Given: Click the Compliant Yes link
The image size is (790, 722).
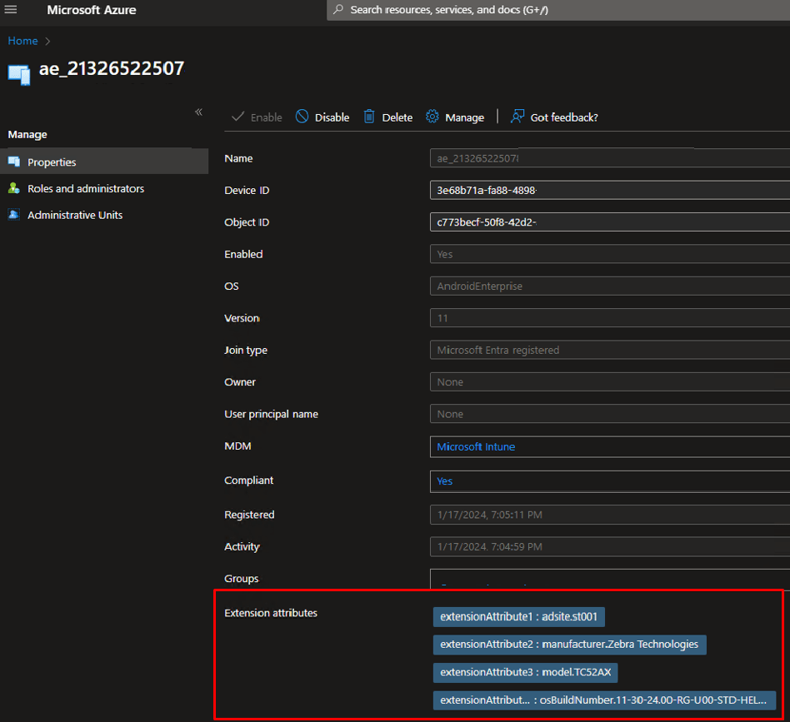Looking at the screenshot, I should [x=445, y=481].
